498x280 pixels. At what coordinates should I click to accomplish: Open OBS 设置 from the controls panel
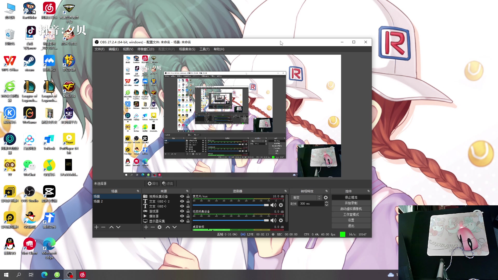(x=351, y=220)
